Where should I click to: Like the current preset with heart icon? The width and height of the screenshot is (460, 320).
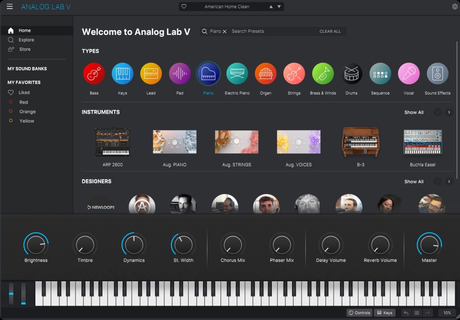tap(184, 7)
